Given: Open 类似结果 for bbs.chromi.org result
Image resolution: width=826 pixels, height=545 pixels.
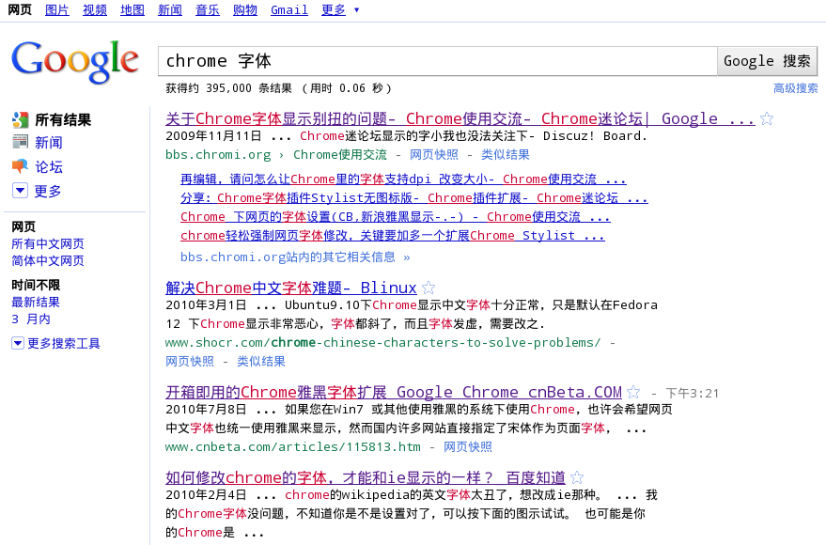Looking at the screenshot, I should pos(506,155).
